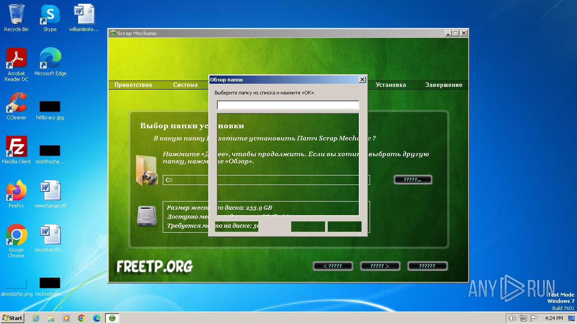The image size is (577, 324).
Task: Open Windows Media Player taskbar icon
Action: click(66, 318)
